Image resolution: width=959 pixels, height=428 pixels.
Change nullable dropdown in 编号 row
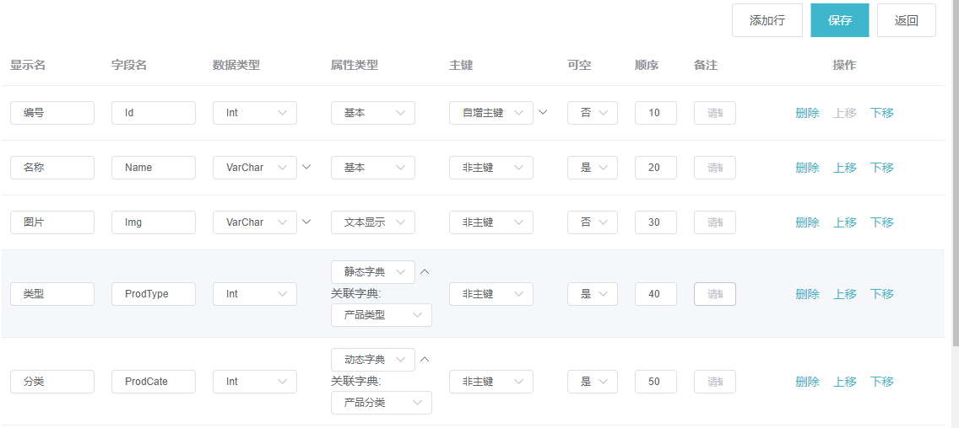pos(593,113)
